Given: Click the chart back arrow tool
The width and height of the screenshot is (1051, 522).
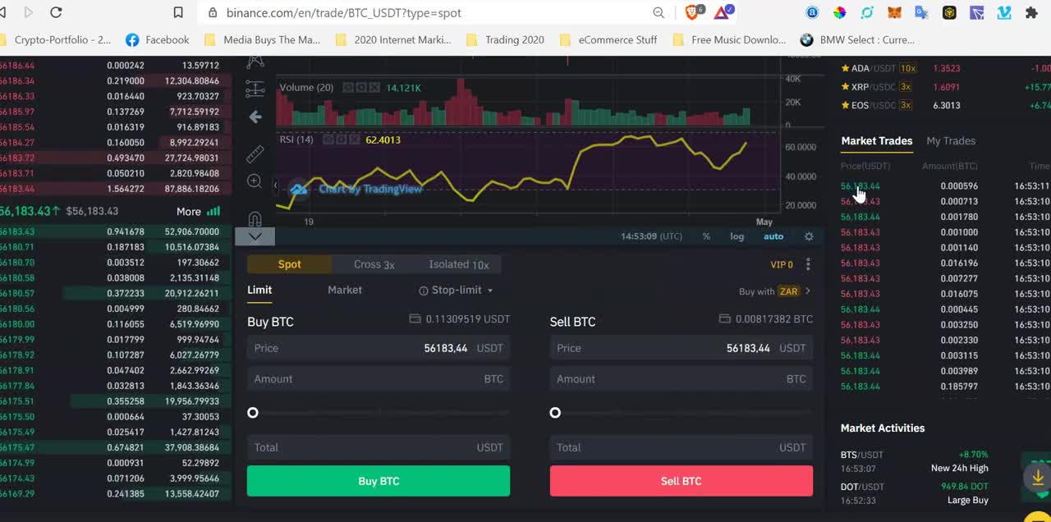Looking at the screenshot, I should [x=255, y=117].
